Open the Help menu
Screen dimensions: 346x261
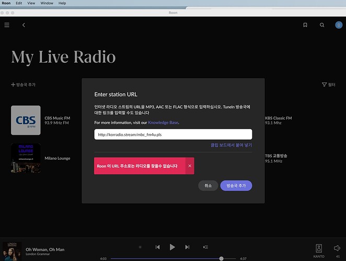(62, 3)
